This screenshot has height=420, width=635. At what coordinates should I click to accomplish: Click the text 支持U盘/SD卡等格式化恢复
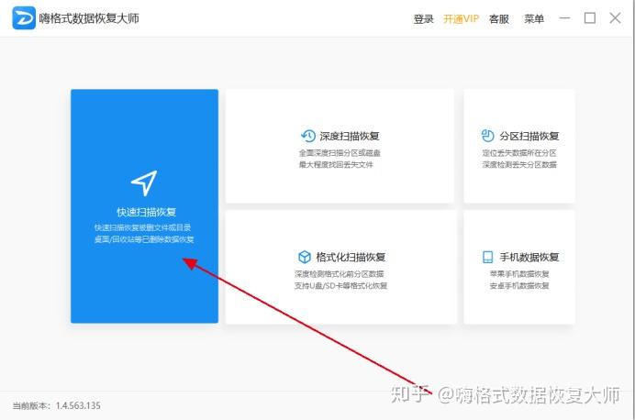[340, 286]
